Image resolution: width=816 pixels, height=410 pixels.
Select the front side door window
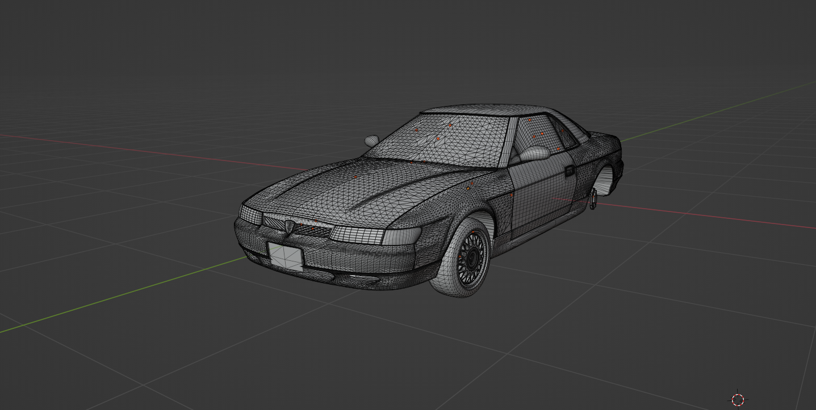[x=537, y=136]
